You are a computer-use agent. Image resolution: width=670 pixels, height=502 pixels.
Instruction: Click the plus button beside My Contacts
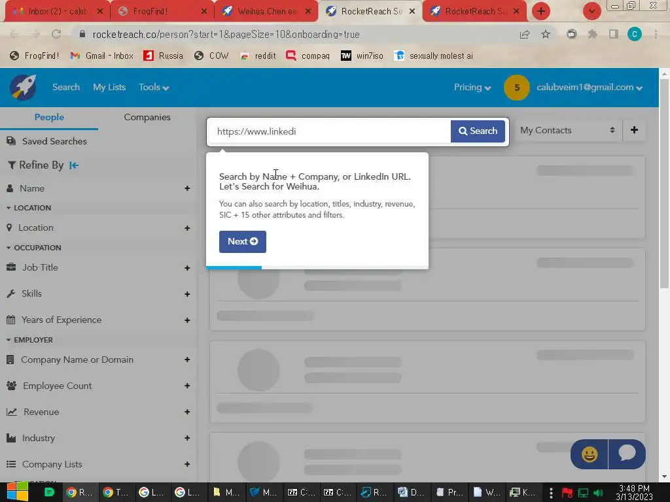[634, 130]
